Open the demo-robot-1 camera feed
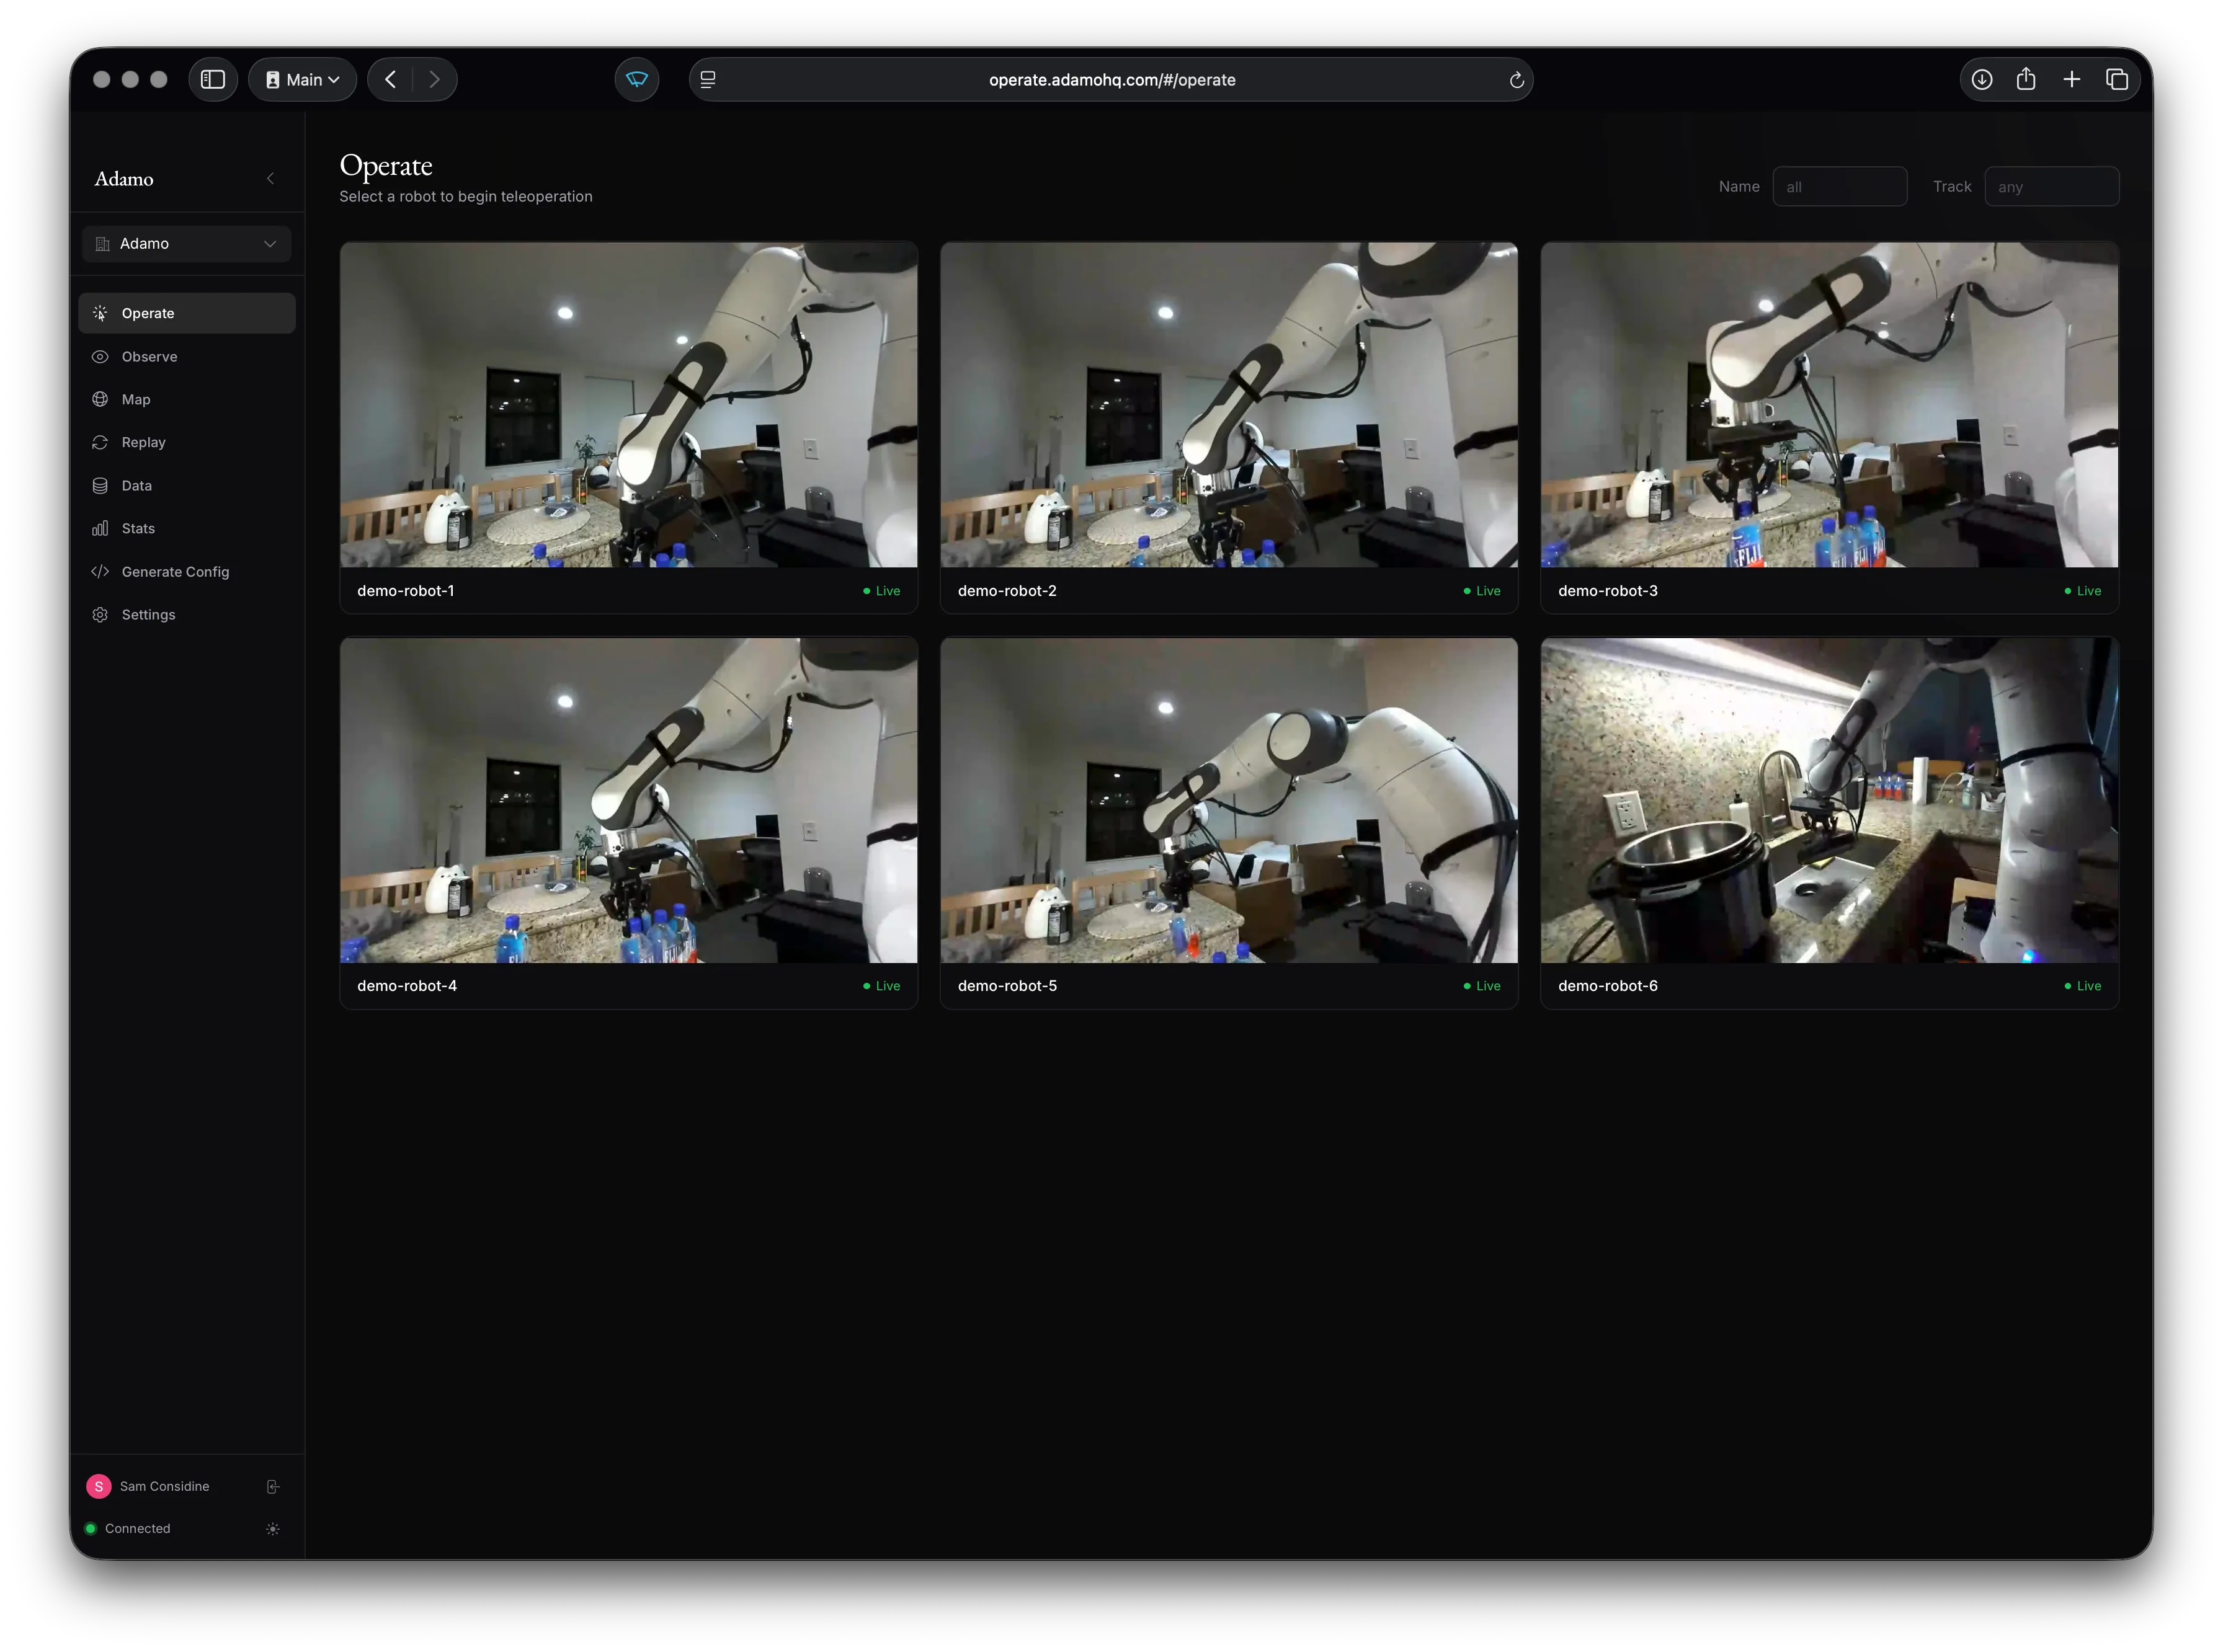The image size is (2223, 1652). pos(628,404)
